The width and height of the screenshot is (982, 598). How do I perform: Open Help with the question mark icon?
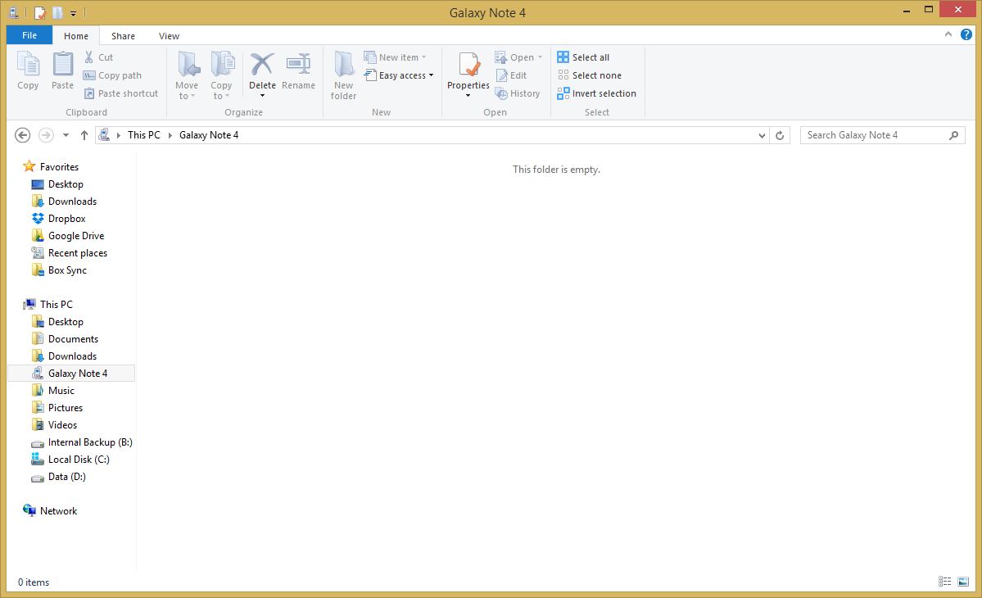pos(966,34)
